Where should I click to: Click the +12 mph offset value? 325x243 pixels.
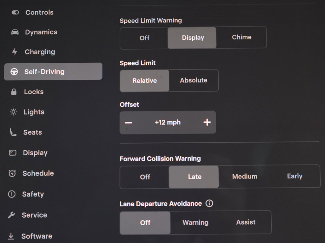(x=168, y=122)
